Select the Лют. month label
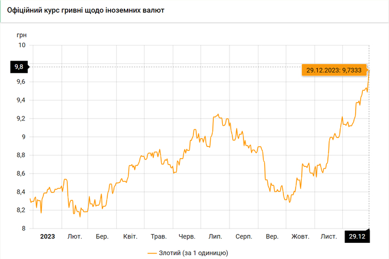389x259 pixels. pos(74,236)
